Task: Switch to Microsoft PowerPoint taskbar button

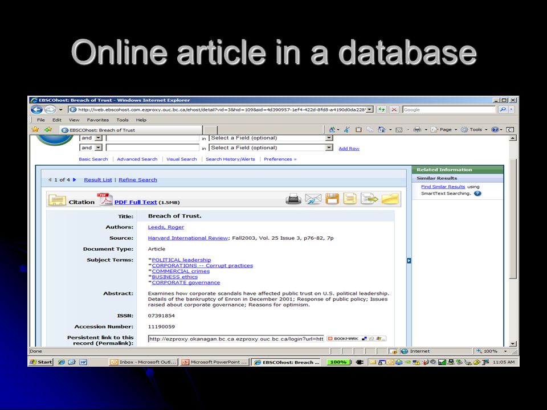Action: (215, 362)
